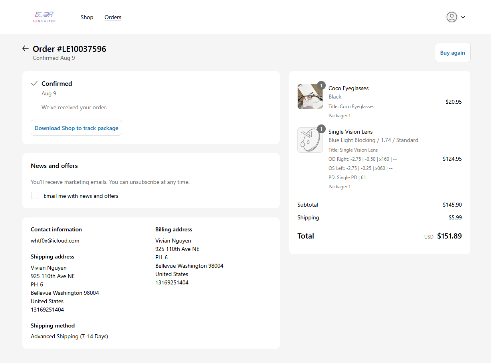This screenshot has height=363, width=491.
Task: Click the Coco Eyeglasses product name
Action: click(x=348, y=88)
